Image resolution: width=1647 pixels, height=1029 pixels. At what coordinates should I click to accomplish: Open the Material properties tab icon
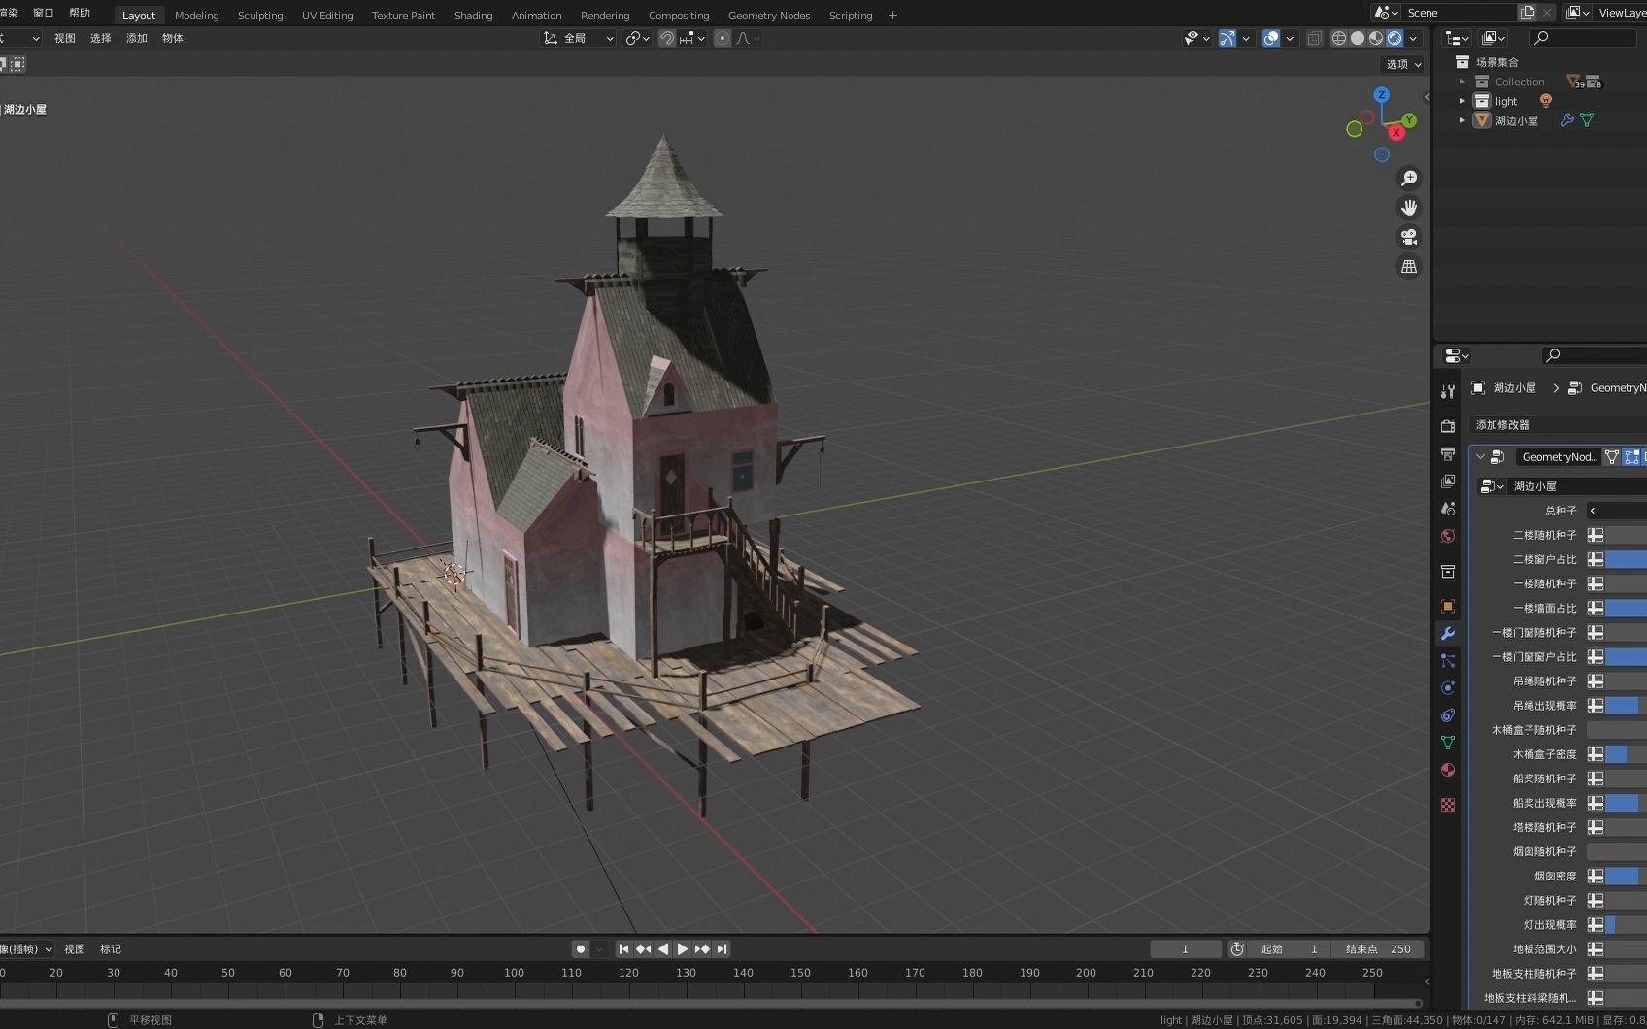click(1448, 770)
